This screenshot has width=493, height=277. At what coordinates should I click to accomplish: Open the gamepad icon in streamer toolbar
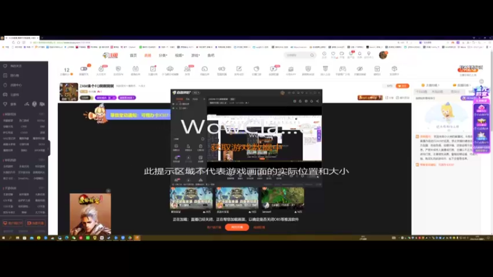coord(343,69)
